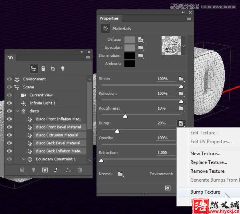Collapse the 3D panel to icons

82,52
